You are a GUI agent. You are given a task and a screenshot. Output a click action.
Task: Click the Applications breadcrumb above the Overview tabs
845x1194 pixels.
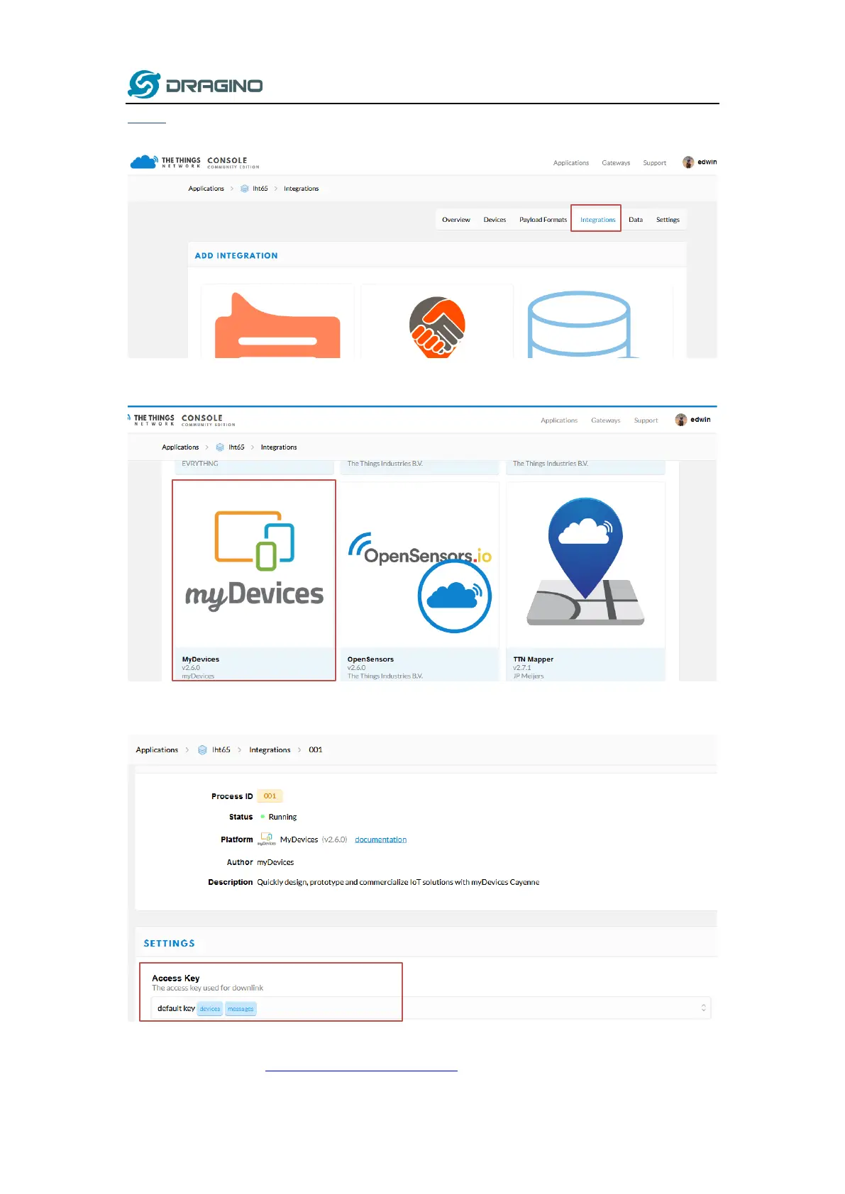click(x=206, y=189)
